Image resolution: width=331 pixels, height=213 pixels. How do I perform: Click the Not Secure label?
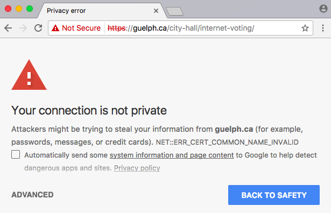[81, 28]
